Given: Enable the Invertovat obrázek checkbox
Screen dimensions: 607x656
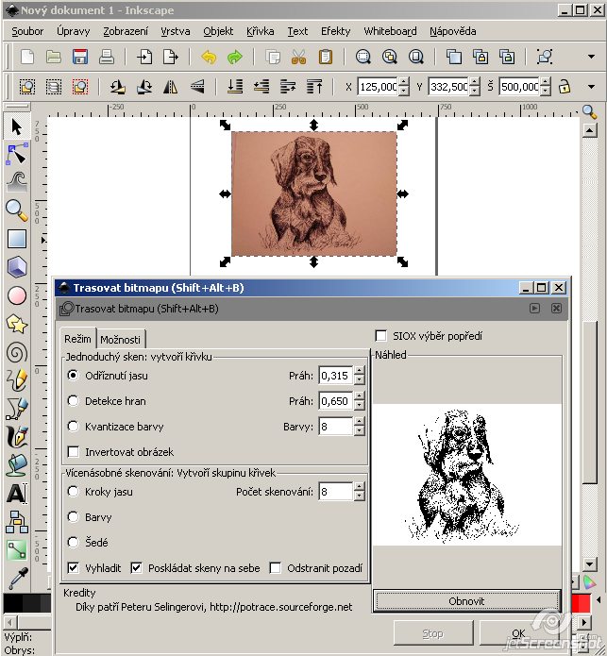Looking at the screenshot, I should click(74, 452).
